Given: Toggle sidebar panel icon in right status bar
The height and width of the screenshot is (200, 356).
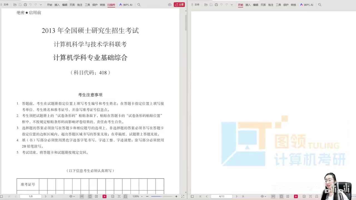Looking at the screenshot, I should point(192,196).
